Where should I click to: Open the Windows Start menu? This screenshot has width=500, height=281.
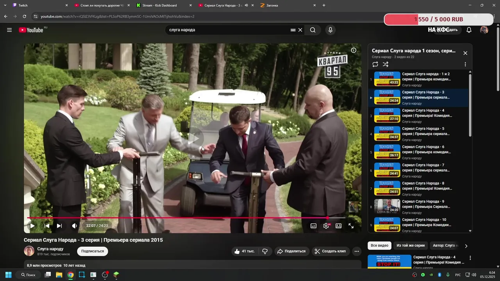click(8, 275)
